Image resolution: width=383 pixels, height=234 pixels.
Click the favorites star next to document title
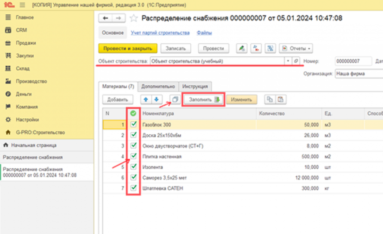point(134,18)
